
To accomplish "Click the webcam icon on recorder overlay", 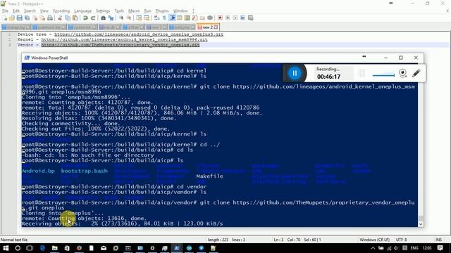I will tap(402, 73).
